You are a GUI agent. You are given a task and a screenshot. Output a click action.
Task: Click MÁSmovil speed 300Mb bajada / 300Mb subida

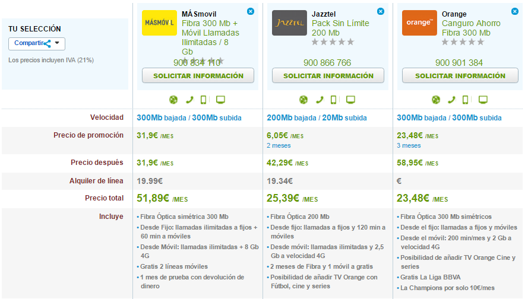point(189,117)
